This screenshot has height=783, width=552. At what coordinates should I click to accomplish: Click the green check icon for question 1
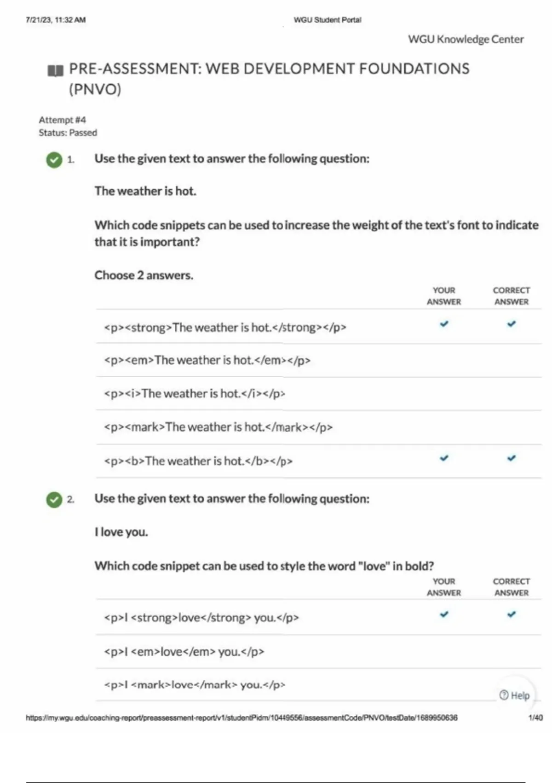(x=54, y=160)
